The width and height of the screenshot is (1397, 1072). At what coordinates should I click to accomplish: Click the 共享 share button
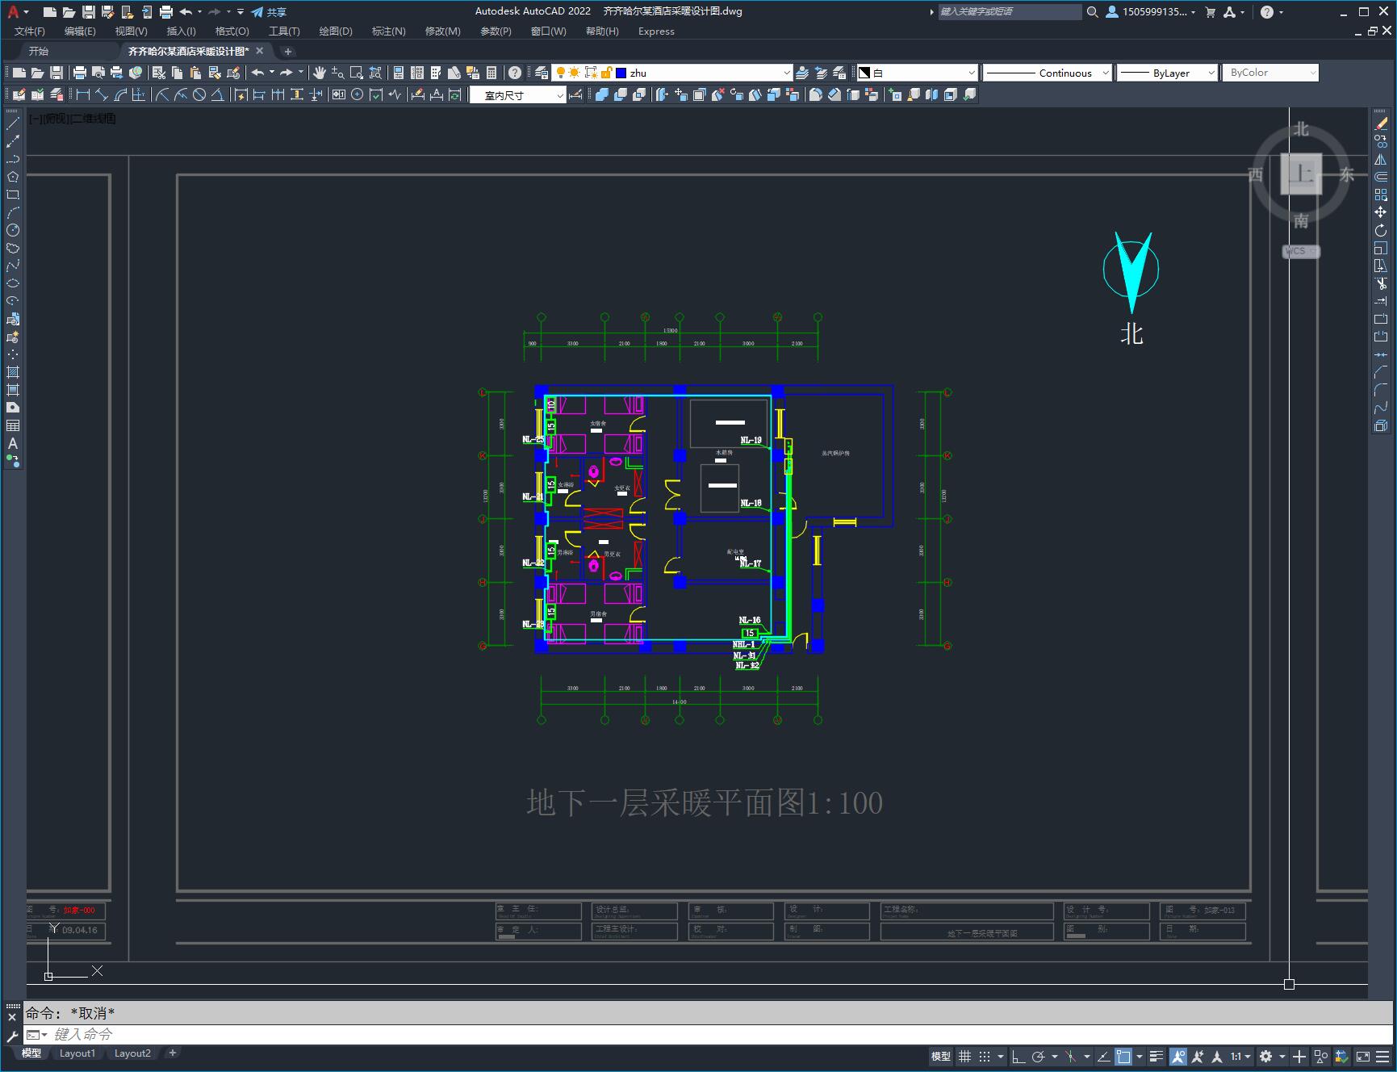point(269,12)
